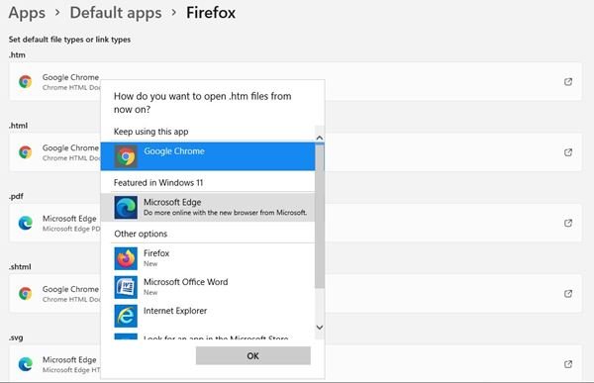594x383 pixels.
Task: Click the .svg Microsoft Edge default row
Action: click(295, 363)
